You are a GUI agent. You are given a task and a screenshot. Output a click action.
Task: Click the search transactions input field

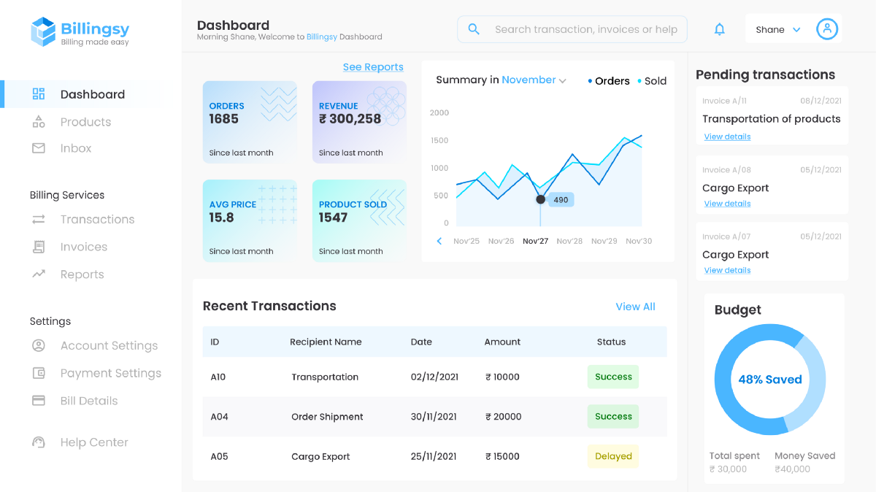585,29
